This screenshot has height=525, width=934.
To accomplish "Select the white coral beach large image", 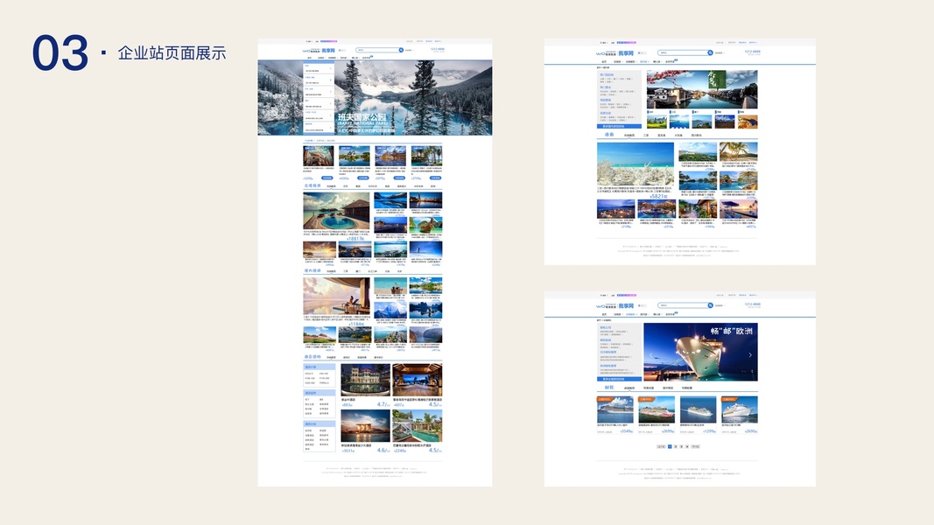I will [636, 164].
